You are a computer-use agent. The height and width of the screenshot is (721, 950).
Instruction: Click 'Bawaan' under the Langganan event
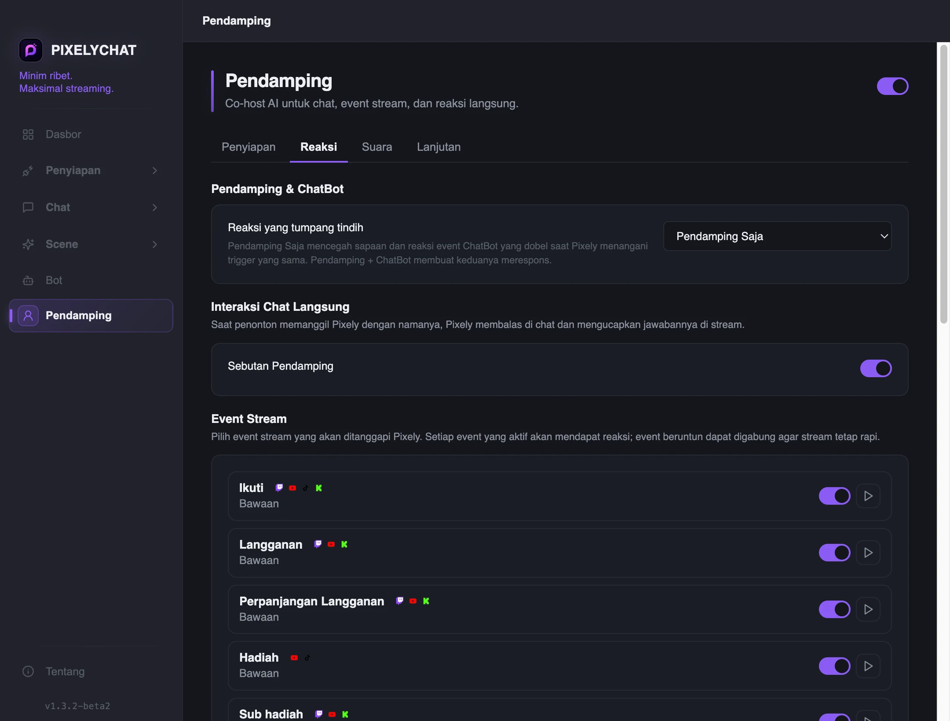[x=259, y=561]
